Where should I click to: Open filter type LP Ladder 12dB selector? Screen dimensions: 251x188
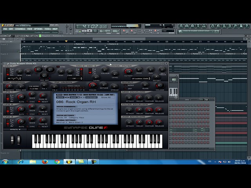141,78
